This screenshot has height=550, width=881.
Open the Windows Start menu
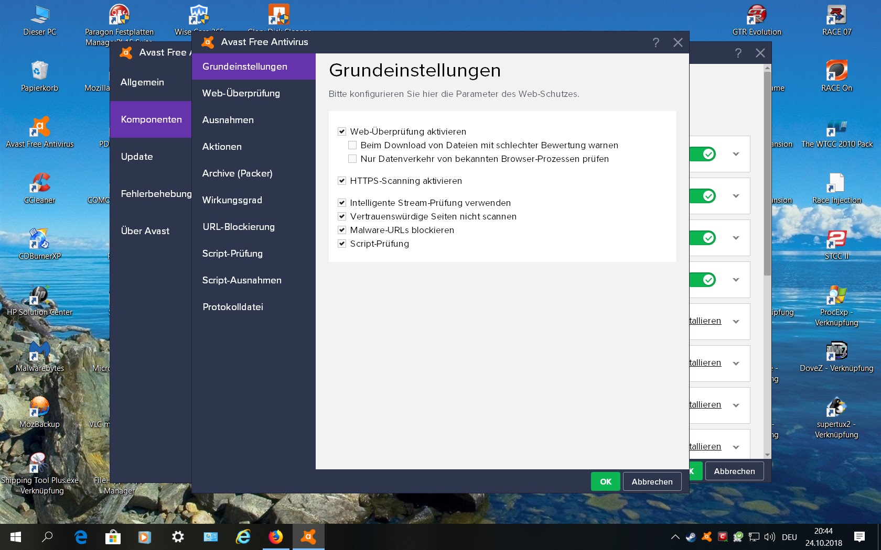click(16, 537)
